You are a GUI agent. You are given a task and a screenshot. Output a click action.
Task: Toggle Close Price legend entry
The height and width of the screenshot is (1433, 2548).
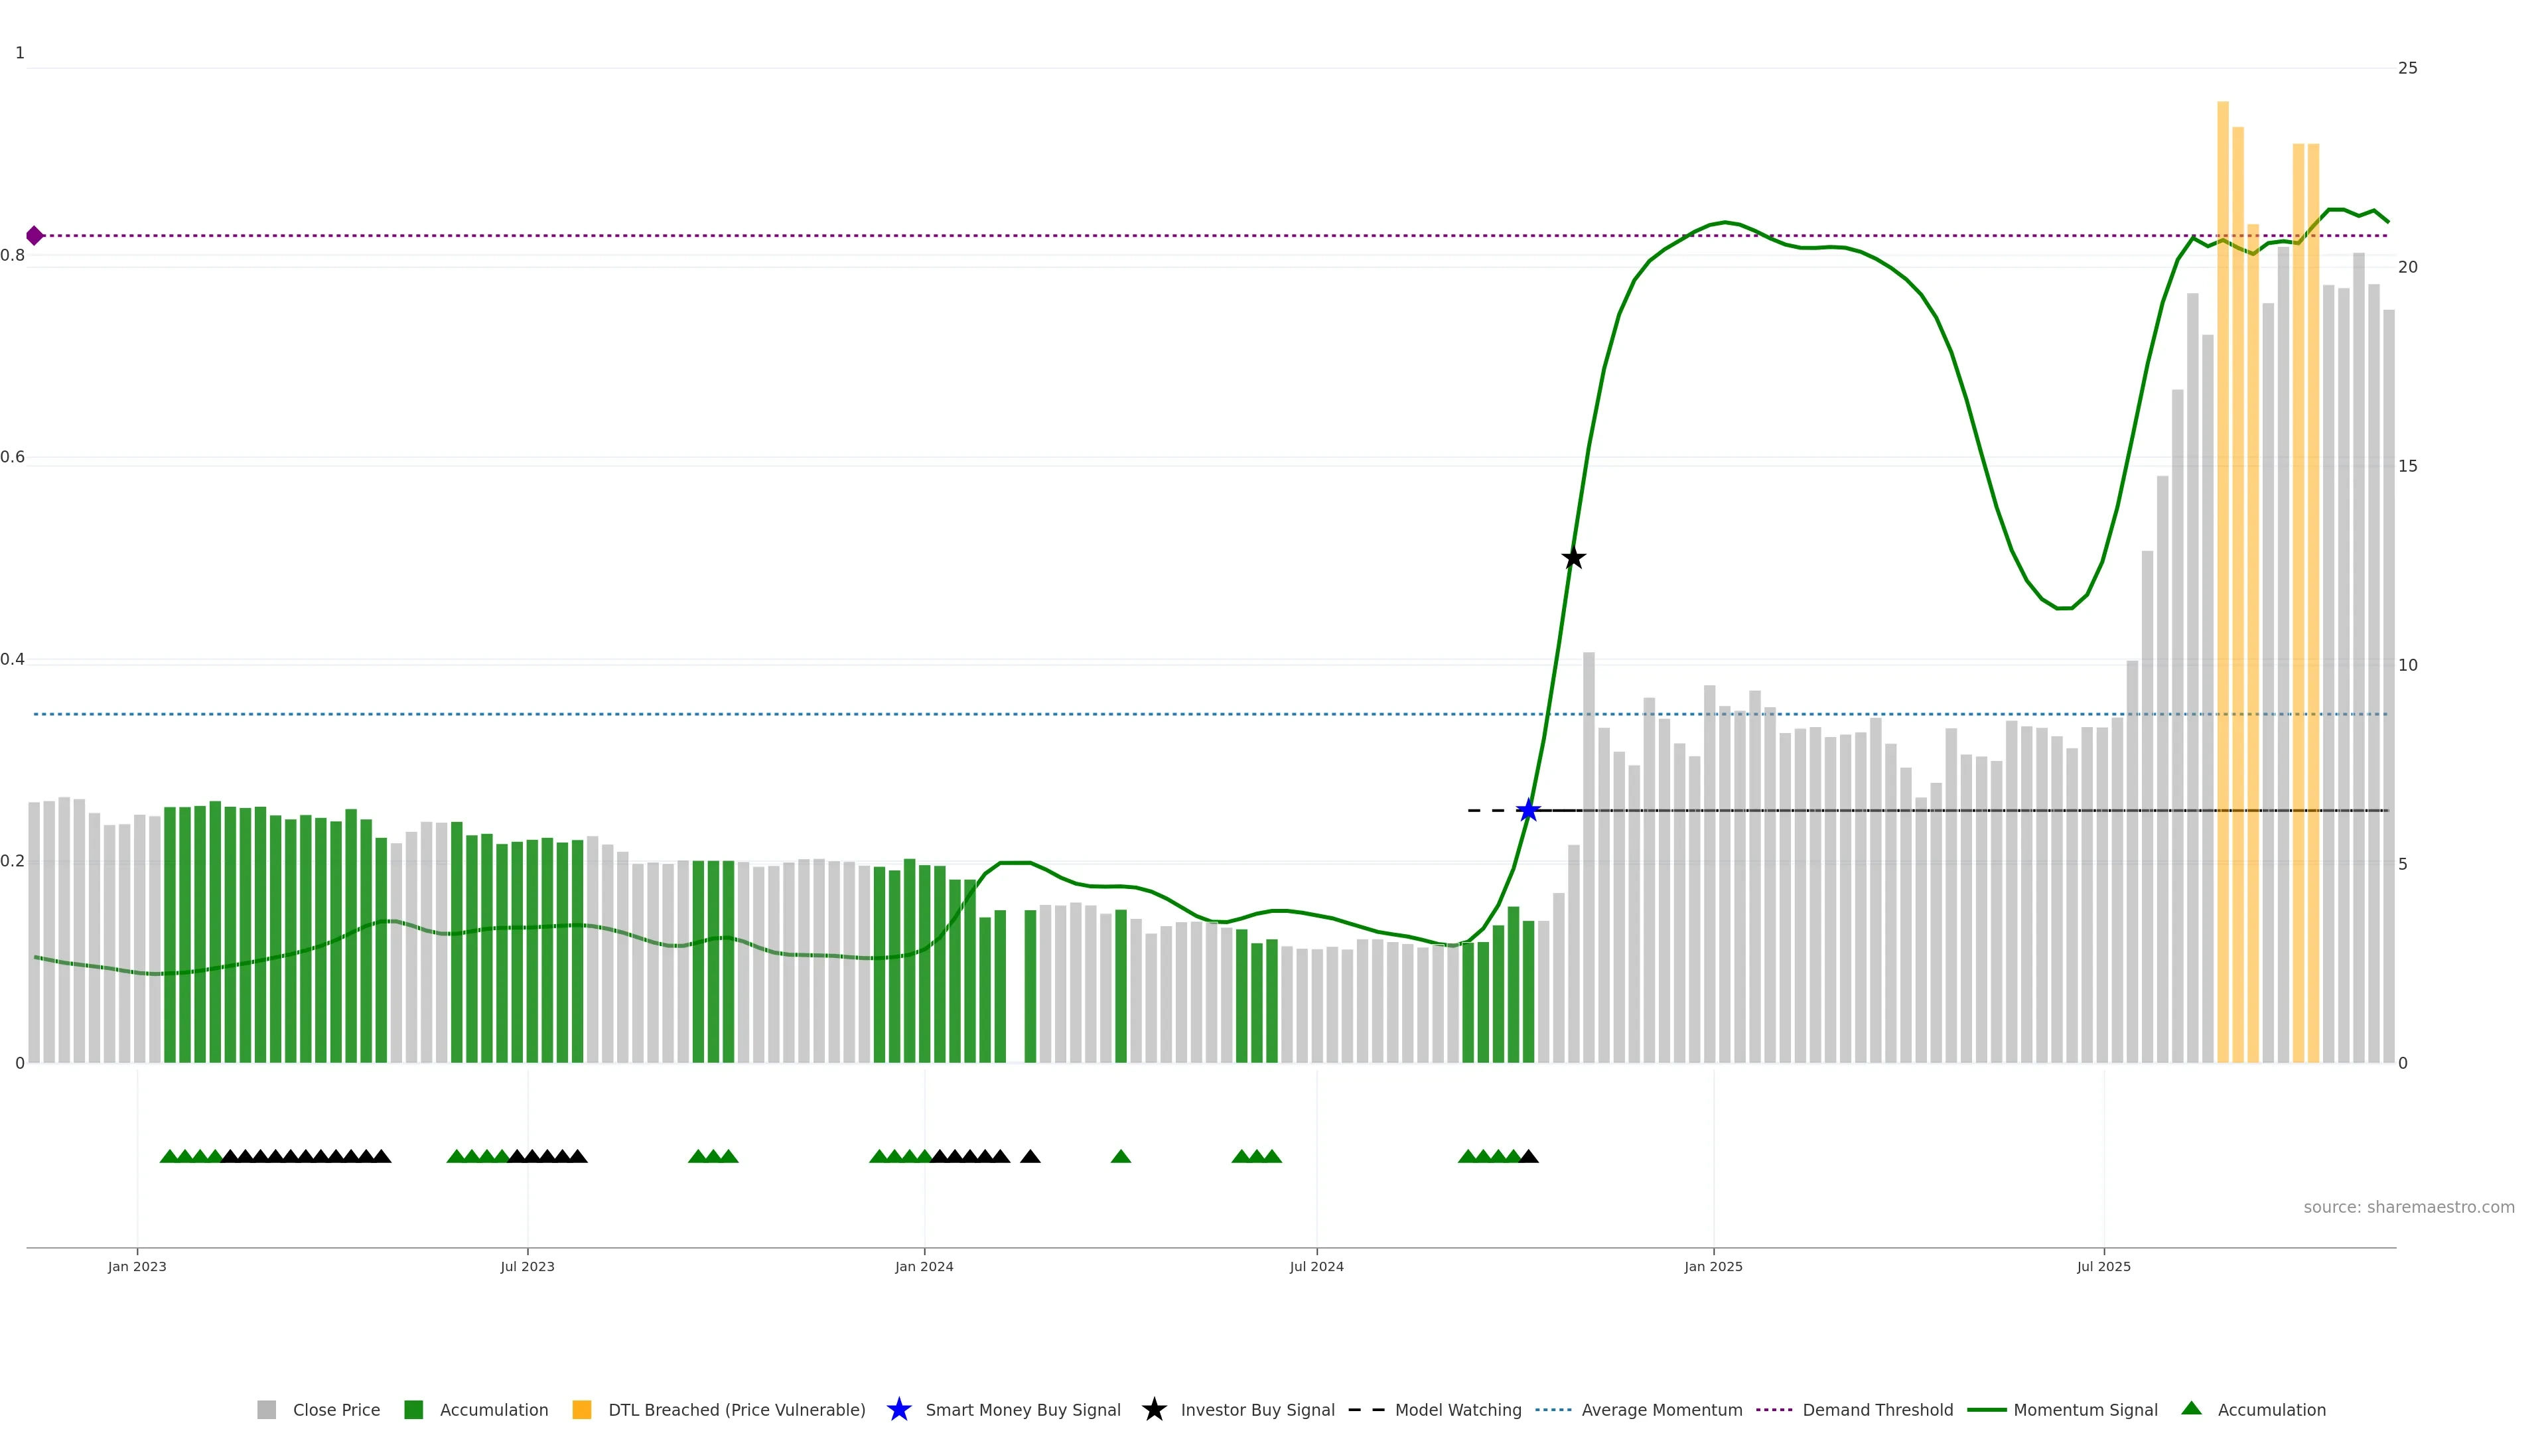[335, 1409]
